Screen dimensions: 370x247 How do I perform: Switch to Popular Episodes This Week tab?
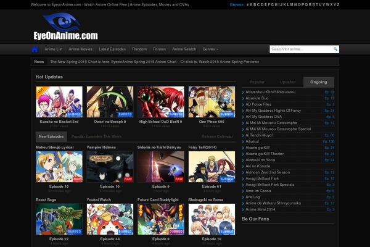[96, 136]
